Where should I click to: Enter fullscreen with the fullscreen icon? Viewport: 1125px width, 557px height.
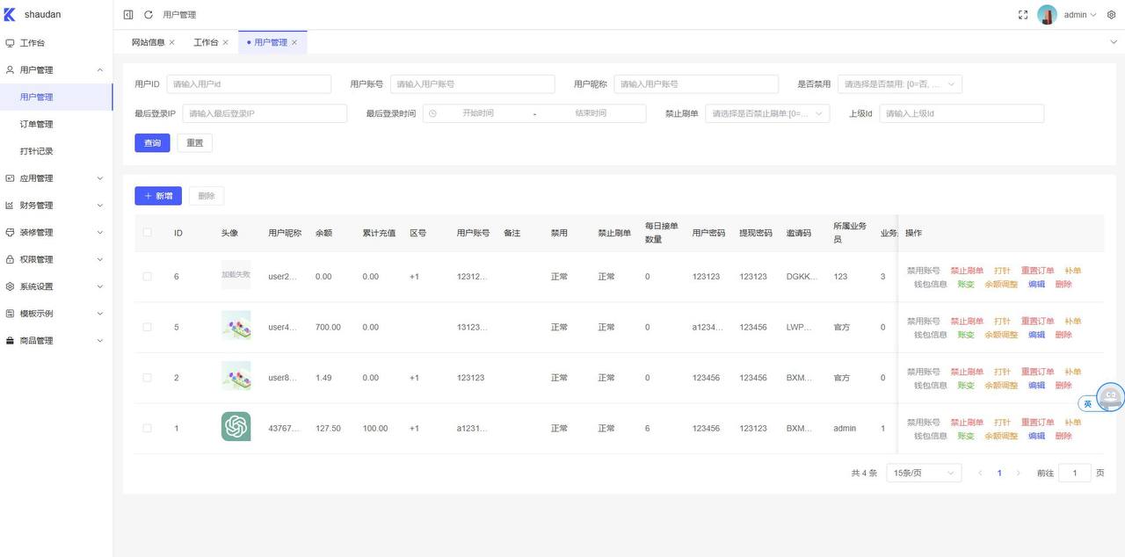(x=1023, y=15)
